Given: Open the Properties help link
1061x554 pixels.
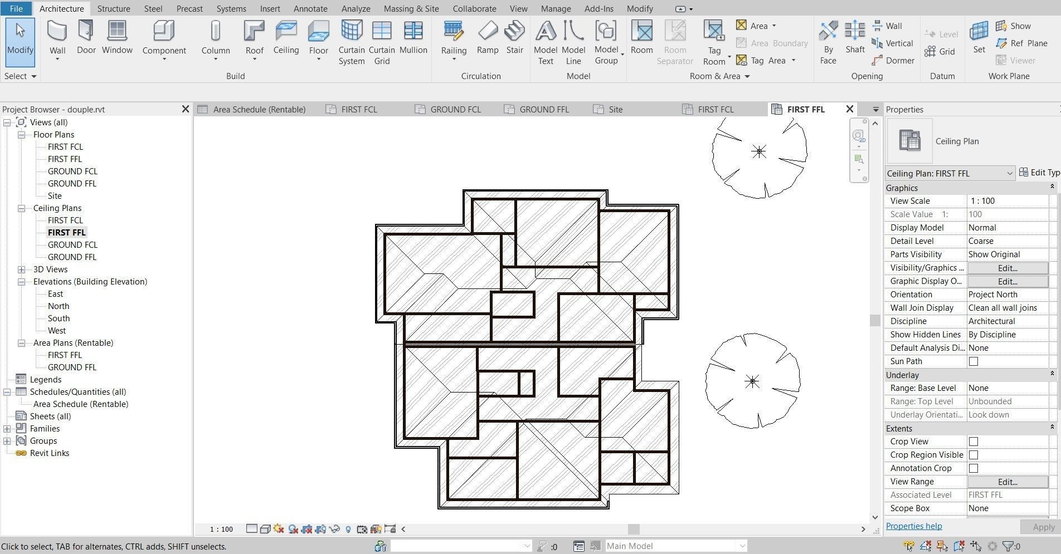Looking at the screenshot, I should coord(914,526).
